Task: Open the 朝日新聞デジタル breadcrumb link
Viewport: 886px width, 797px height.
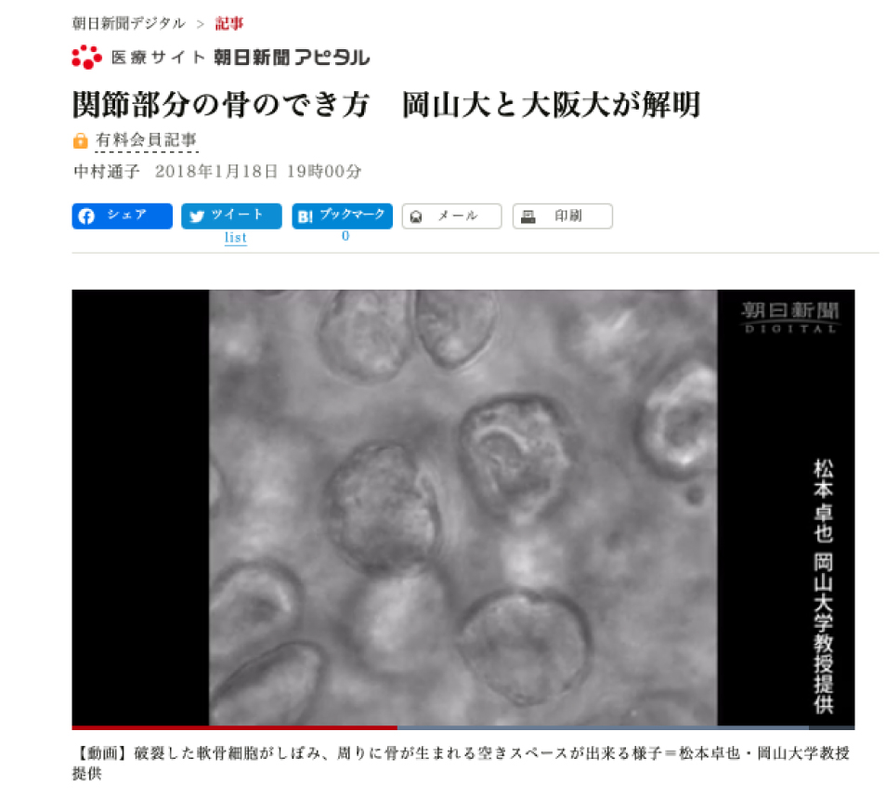Action: point(129,23)
